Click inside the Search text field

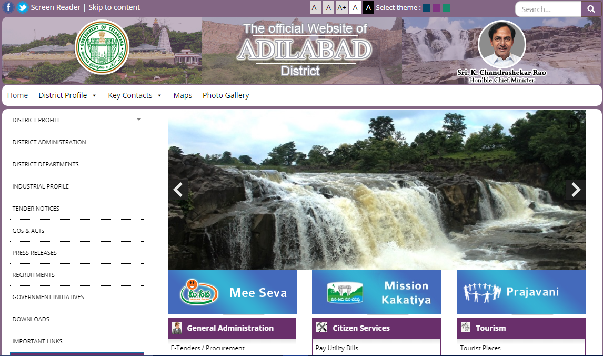click(547, 9)
